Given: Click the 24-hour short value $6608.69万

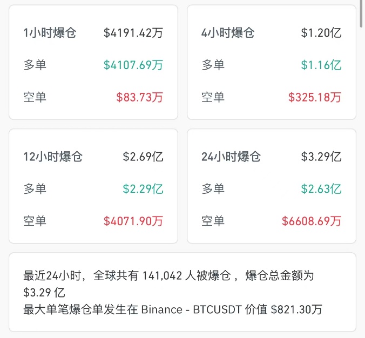Looking at the screenshot, I should [311, 221].
